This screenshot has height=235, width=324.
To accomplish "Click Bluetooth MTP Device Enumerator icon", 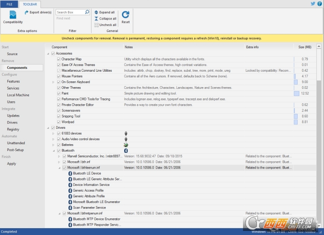I will [x=70, y=219].
